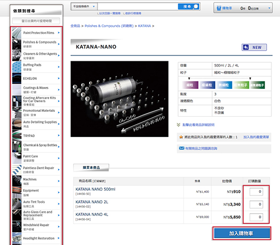
Task: Expand arrow next to Buffing Pads
Action: pyautogui.click(x=59, y=67)
